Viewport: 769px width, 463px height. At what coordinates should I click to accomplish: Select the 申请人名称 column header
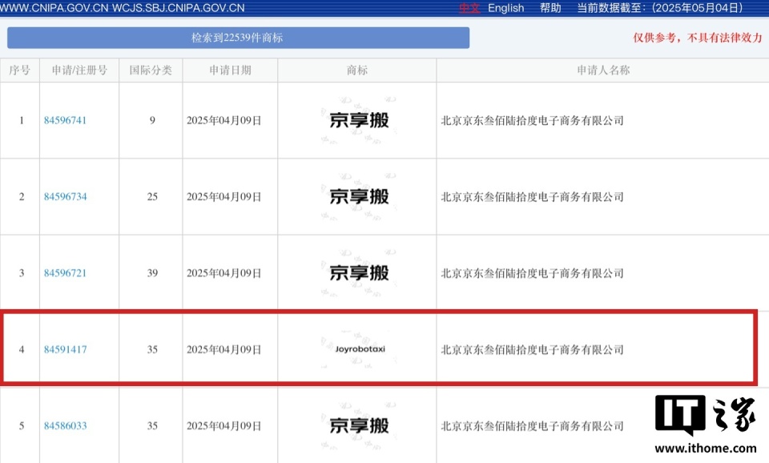click(602, 70)
